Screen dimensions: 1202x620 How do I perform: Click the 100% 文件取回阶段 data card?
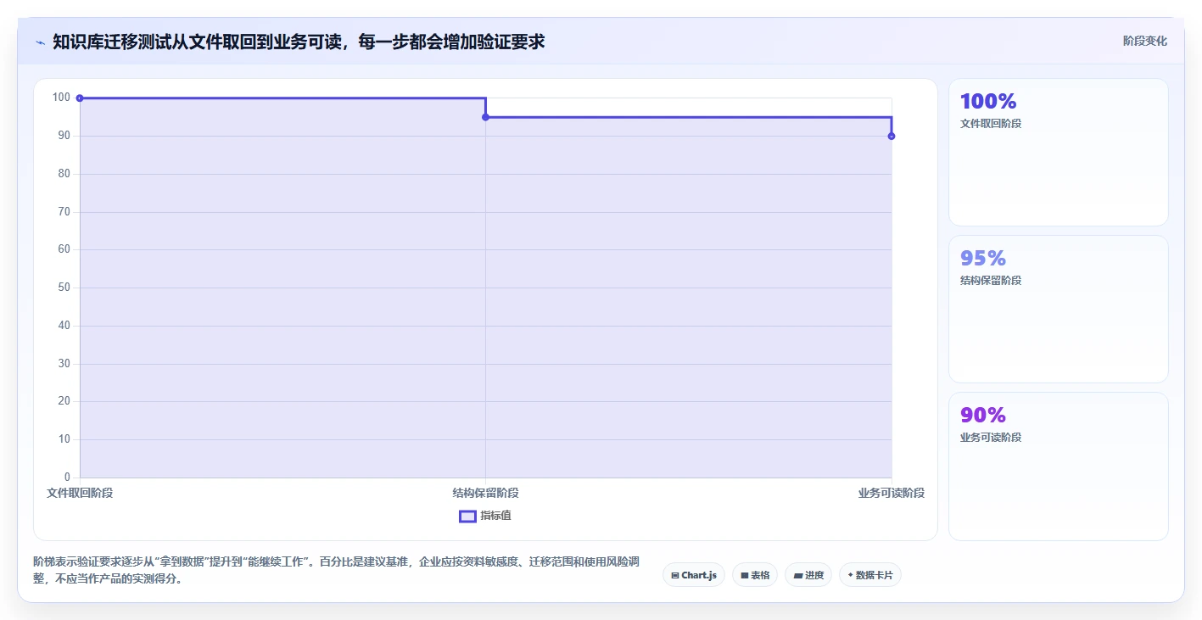pos(1058,153)
